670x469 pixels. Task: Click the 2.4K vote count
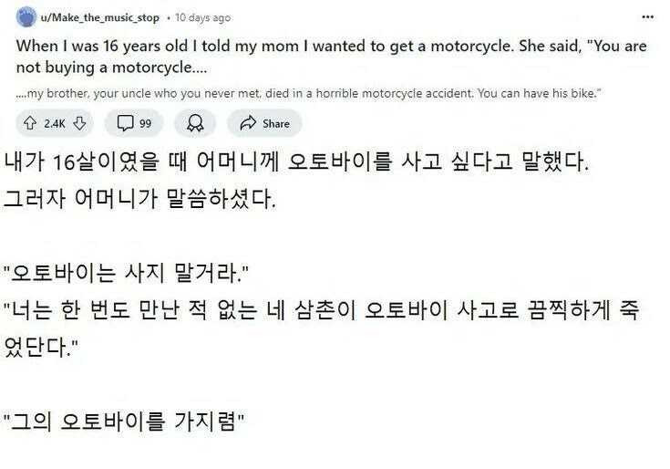coord(55,123)
